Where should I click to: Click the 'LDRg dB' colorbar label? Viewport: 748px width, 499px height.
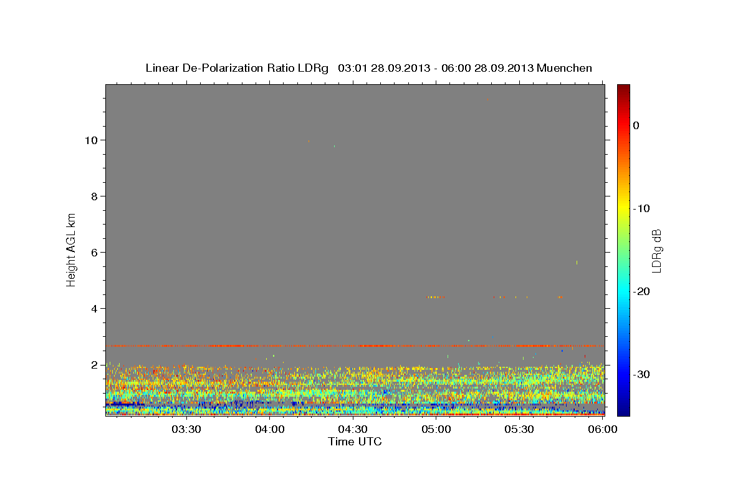[656, 251]
